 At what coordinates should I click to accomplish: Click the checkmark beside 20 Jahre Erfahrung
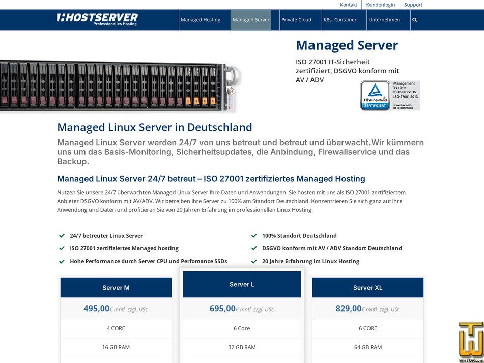coord(254,261)
